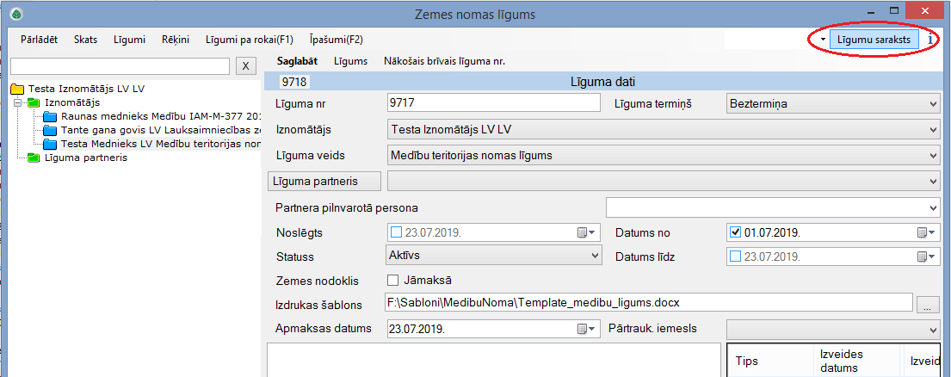Click blue folder icon of Tante gana govis
This screenshot has width=951, height=377.
50,130
